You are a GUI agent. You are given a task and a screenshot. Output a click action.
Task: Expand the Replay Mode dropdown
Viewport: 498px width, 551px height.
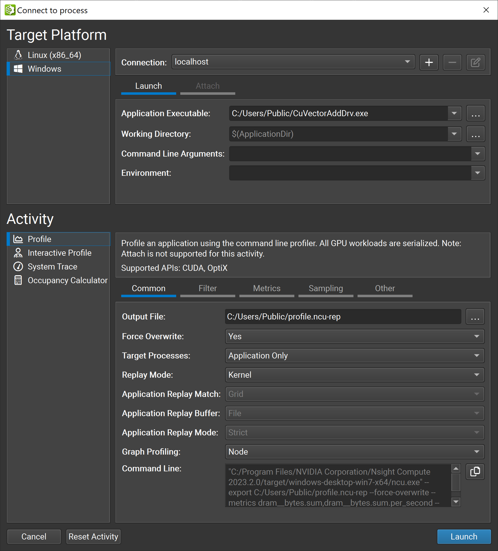point(355,375)
